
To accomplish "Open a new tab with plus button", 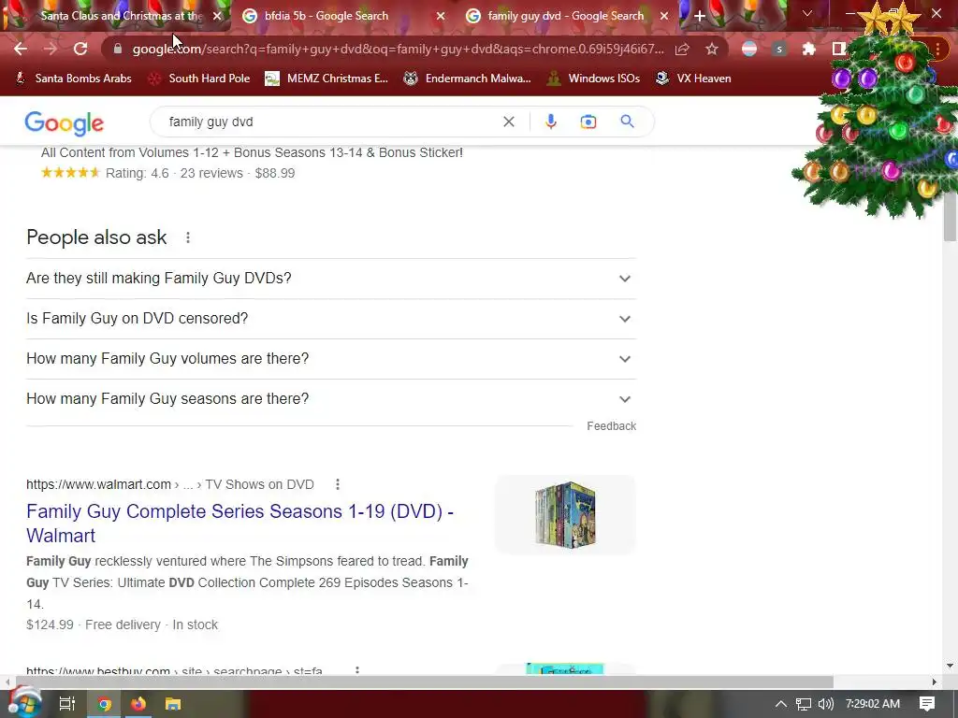I will point(700,16).
